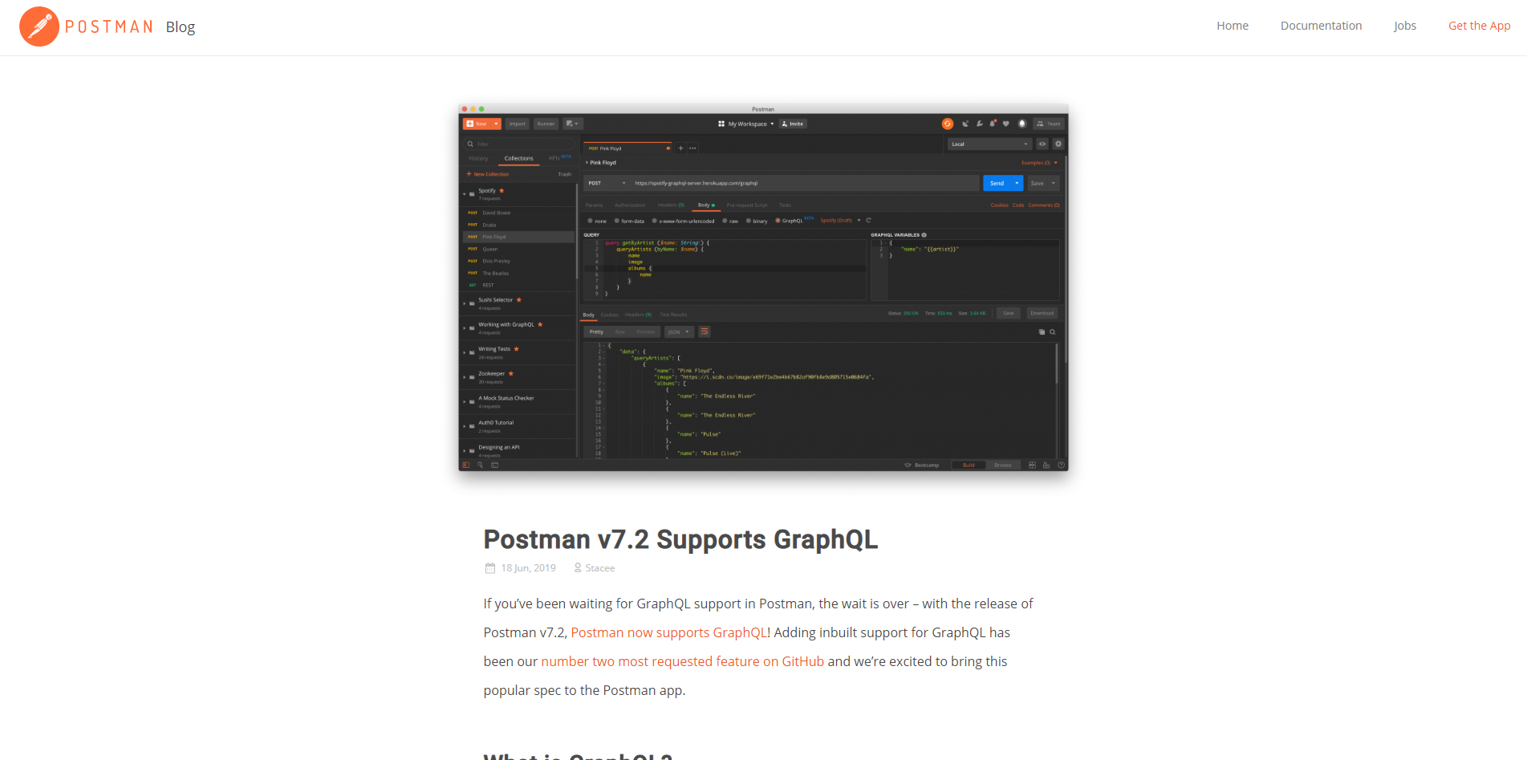Click the Get the App link
Screen dimensions: 1527x760
[1479, 26]
